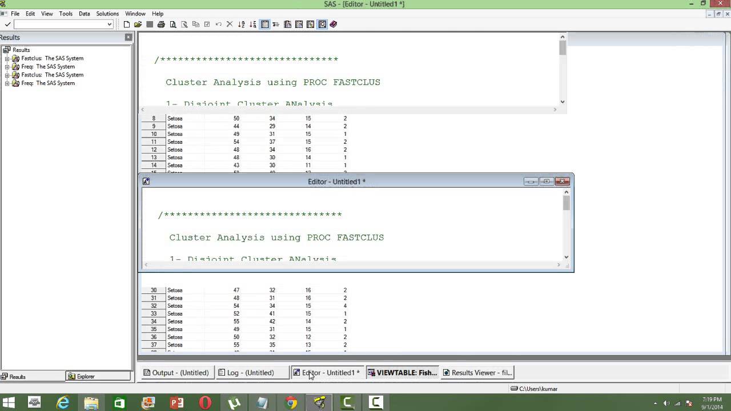The image size is (731, 411).
Task: Minimize the floating Editor - Untitled1 window
Action: (531, 182)
